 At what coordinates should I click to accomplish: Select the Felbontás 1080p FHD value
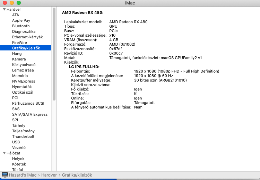pos(176,71)
